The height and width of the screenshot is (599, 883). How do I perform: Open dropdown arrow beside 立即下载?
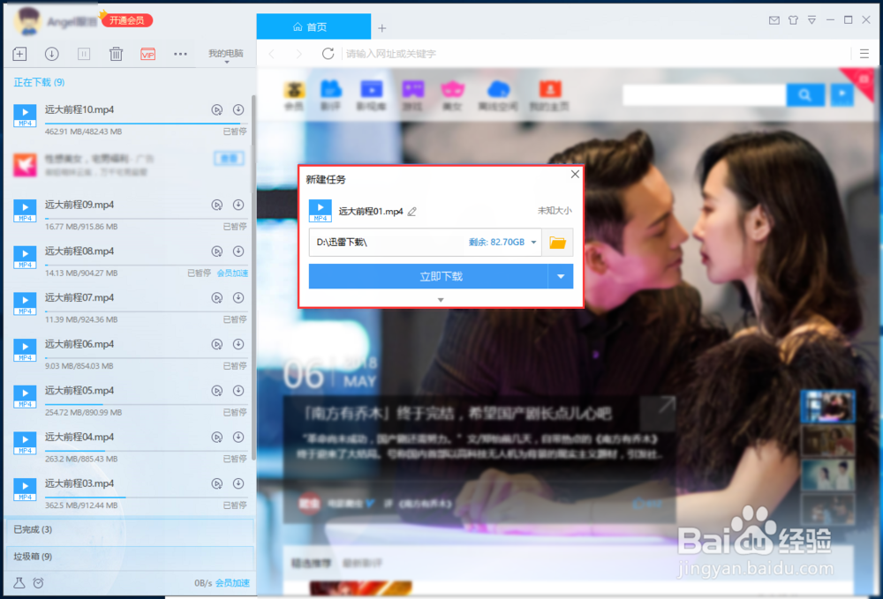pos(561,276)
